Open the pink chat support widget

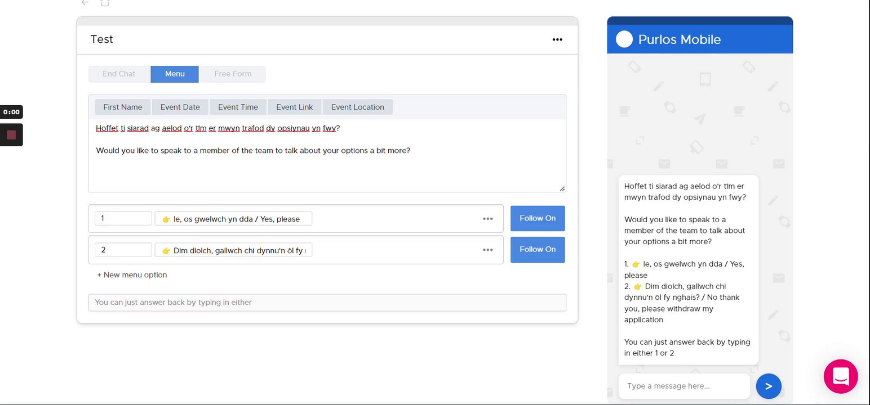pos(840,376)
